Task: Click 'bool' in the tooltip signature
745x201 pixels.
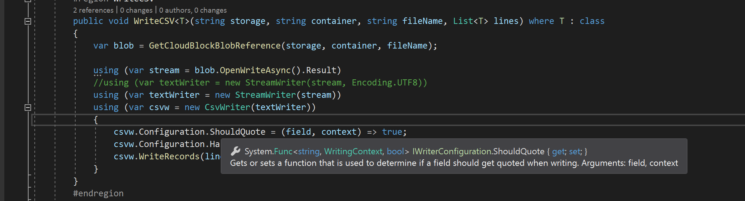Action: point(395,151)
